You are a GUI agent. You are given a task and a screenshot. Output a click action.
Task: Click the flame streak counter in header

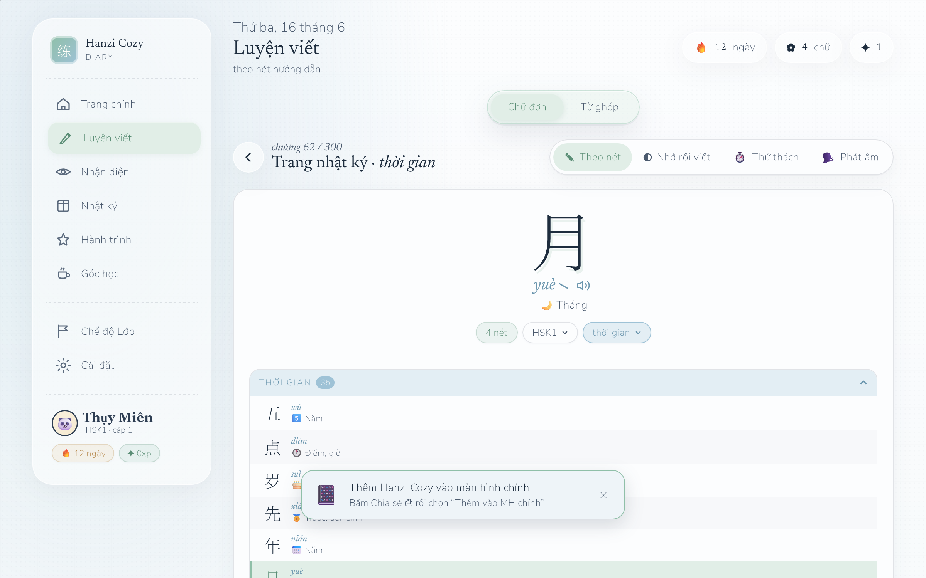pos(725,47)
